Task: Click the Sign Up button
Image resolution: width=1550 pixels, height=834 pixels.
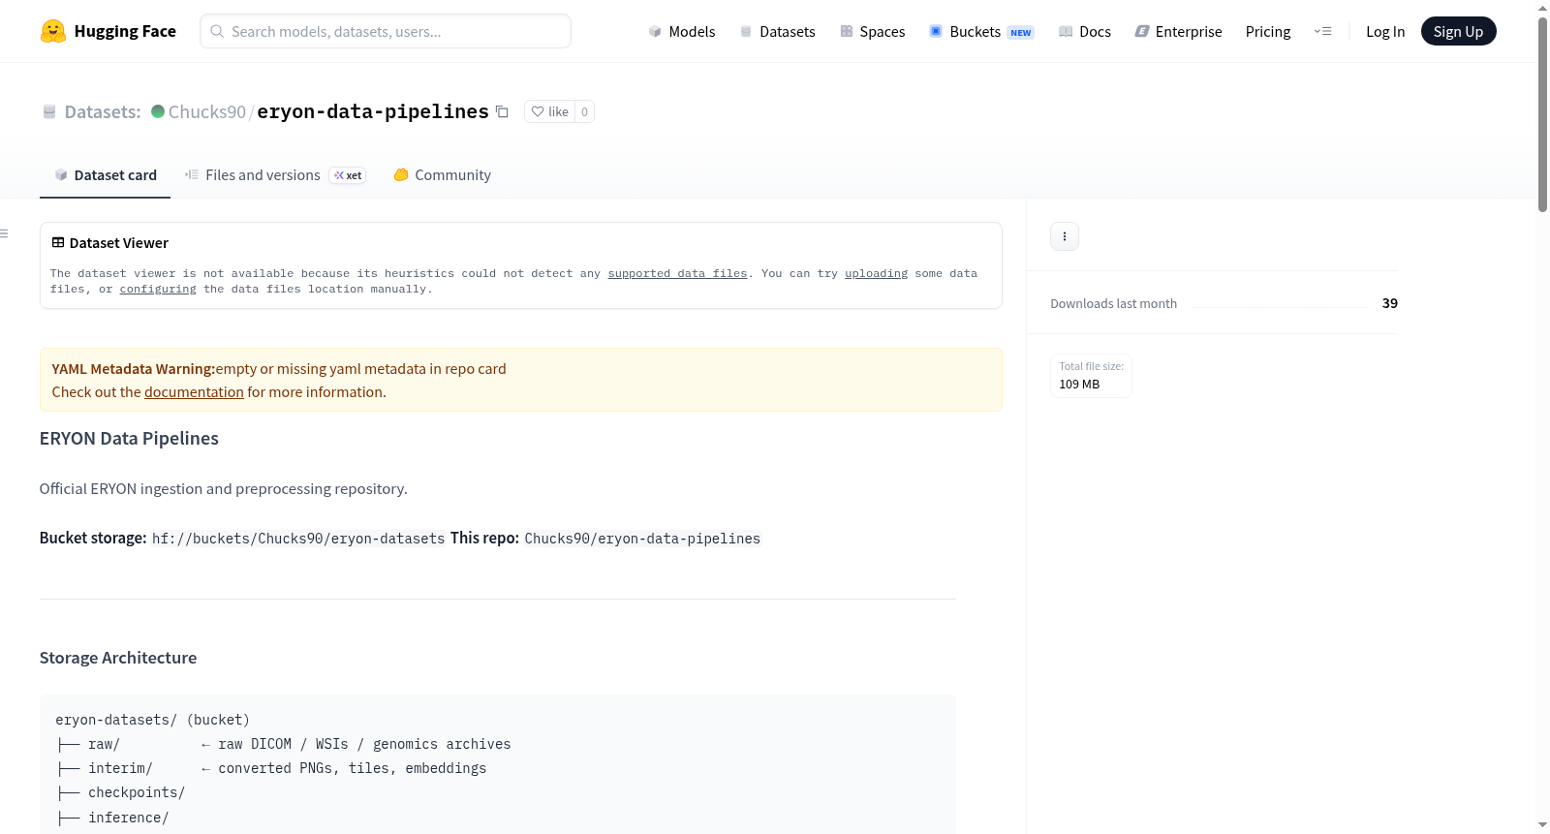Action: coord(1458,31)
